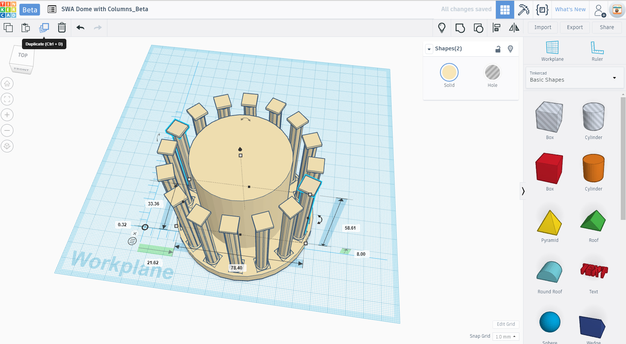Image resolution: width=626 pixels, height=344 pixels.
Task: Click the 21.62 dimension value
Action: coord(152,263)
